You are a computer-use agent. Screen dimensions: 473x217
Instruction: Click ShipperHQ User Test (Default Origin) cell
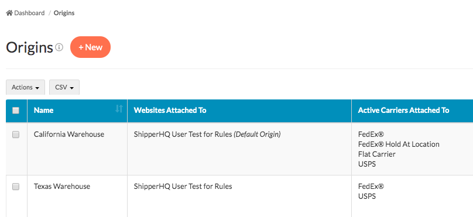[x=207, y=135]
